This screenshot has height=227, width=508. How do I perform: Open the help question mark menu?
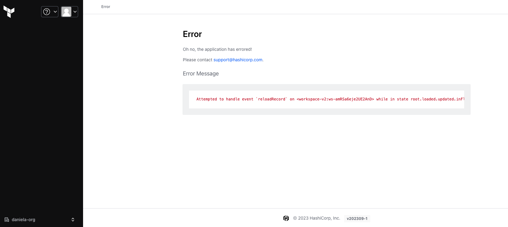[x=47, y=12]
